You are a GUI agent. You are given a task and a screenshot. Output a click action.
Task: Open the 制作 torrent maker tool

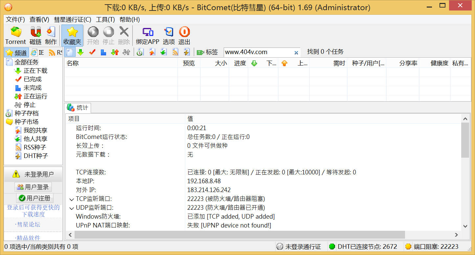click(51, 34)
